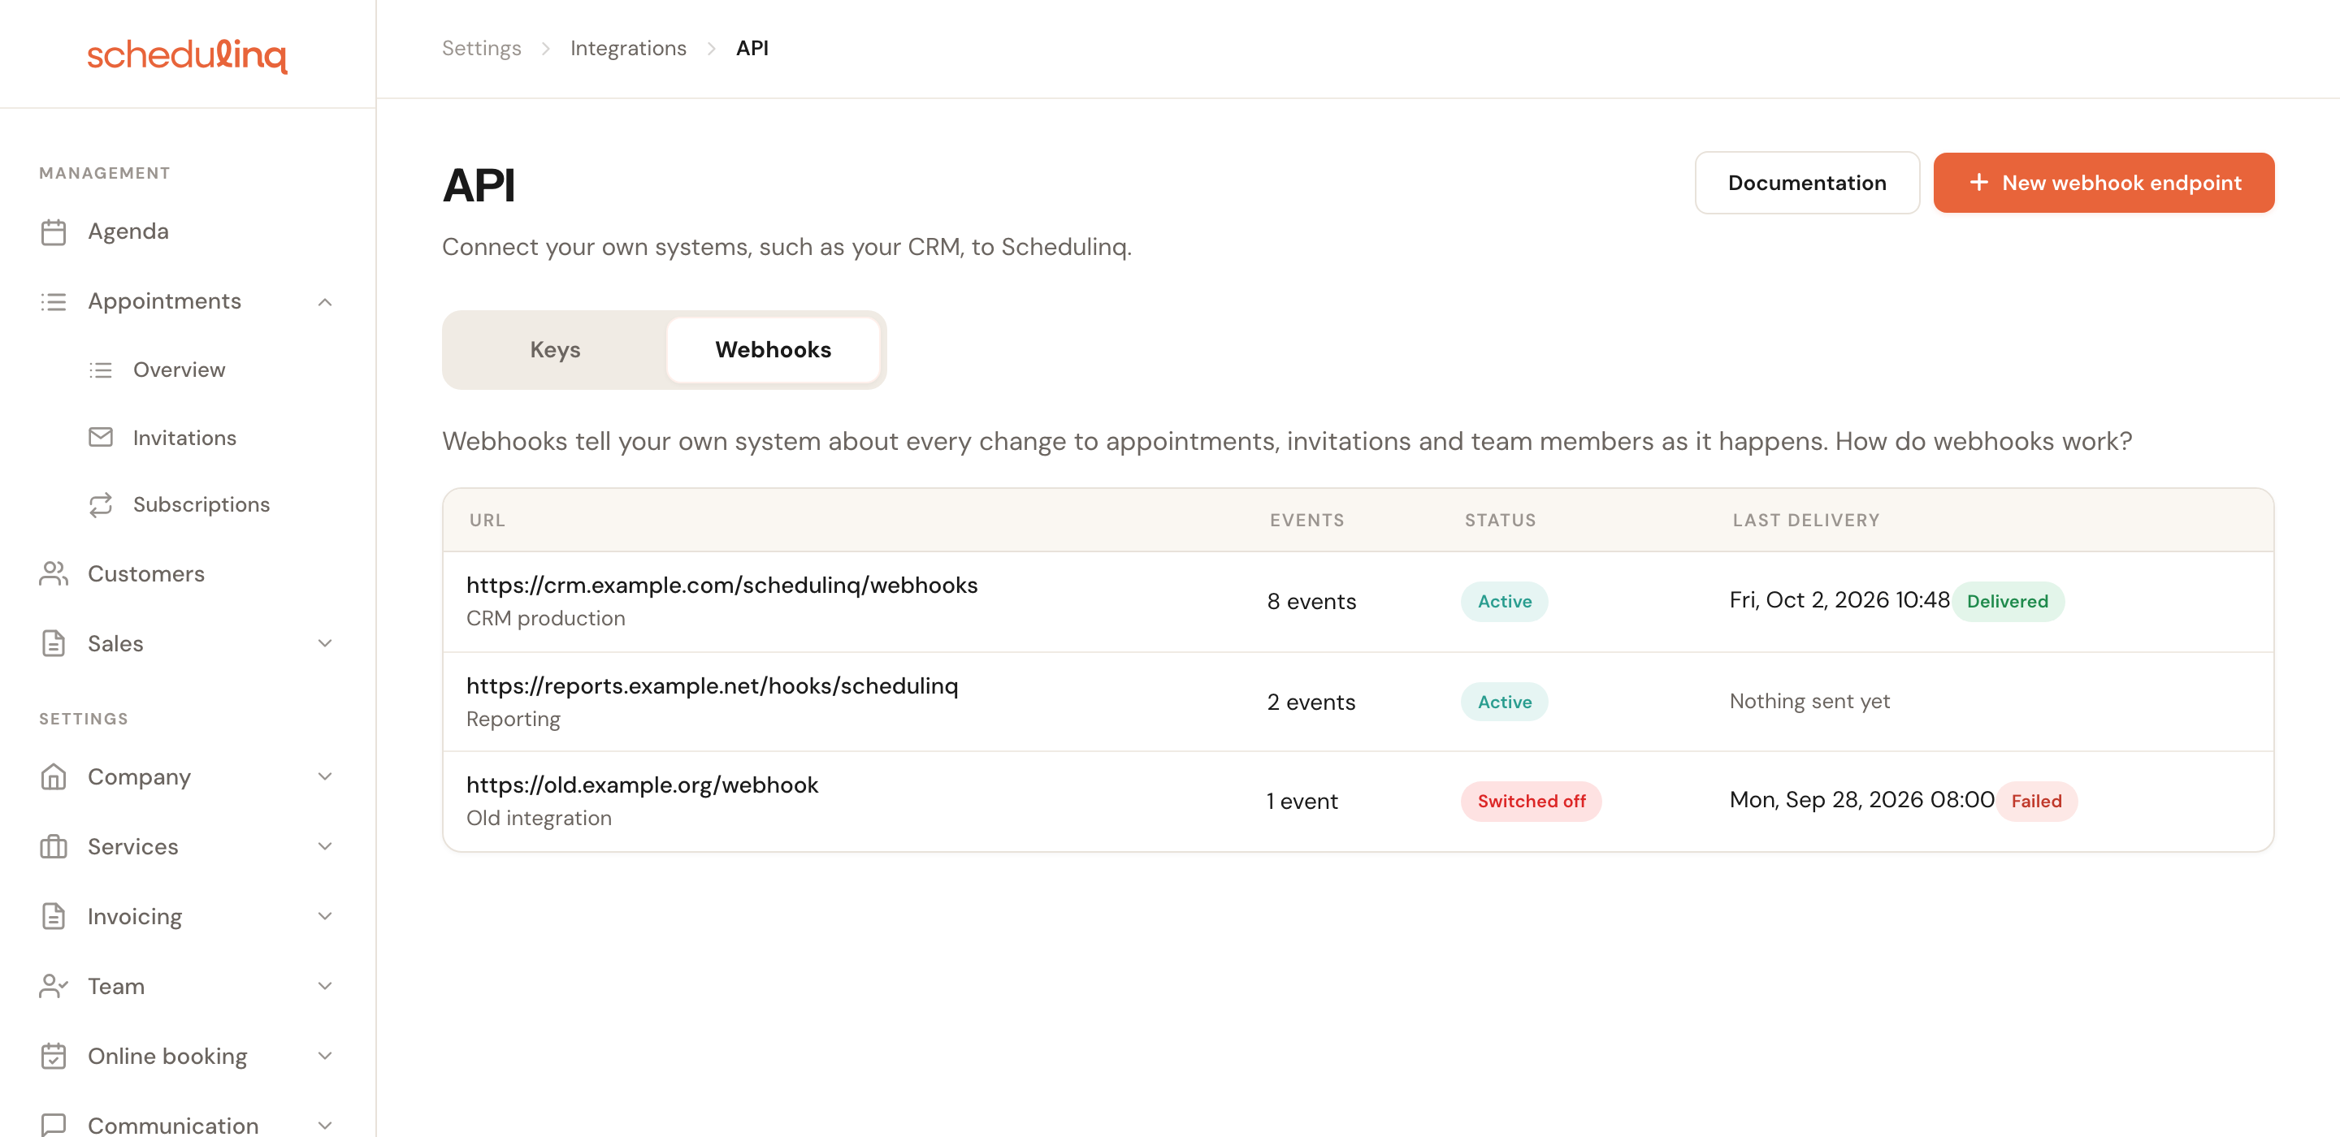The height and width of the screenshot is (1137, 2340).
Task: Open 'How do webhooks work?' link
Action: [x=1983, y=441]
